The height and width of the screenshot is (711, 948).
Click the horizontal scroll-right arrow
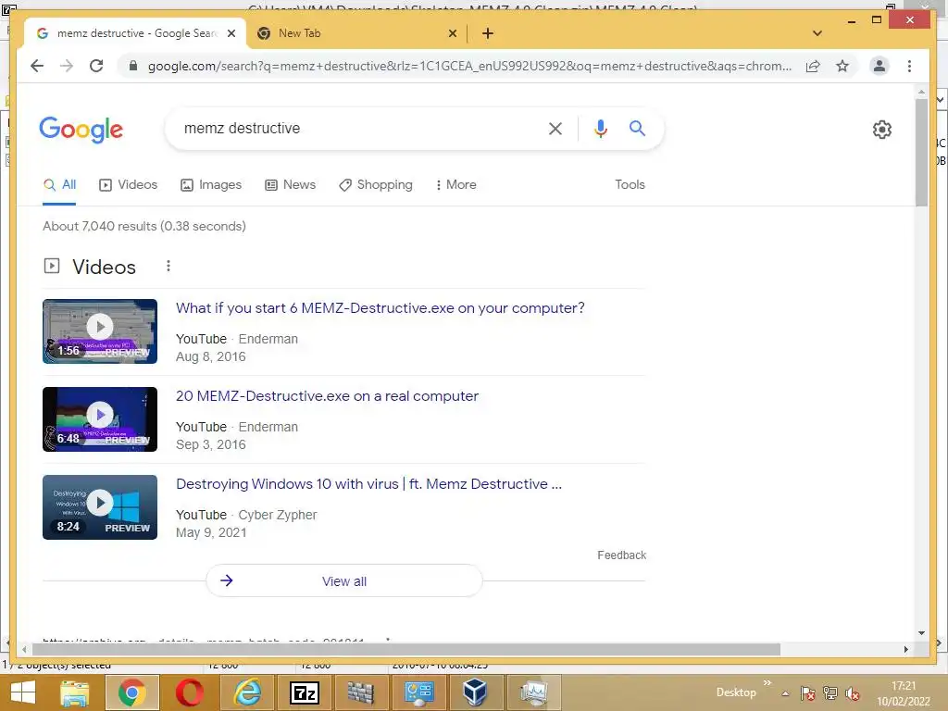click(x=905, y=649)
